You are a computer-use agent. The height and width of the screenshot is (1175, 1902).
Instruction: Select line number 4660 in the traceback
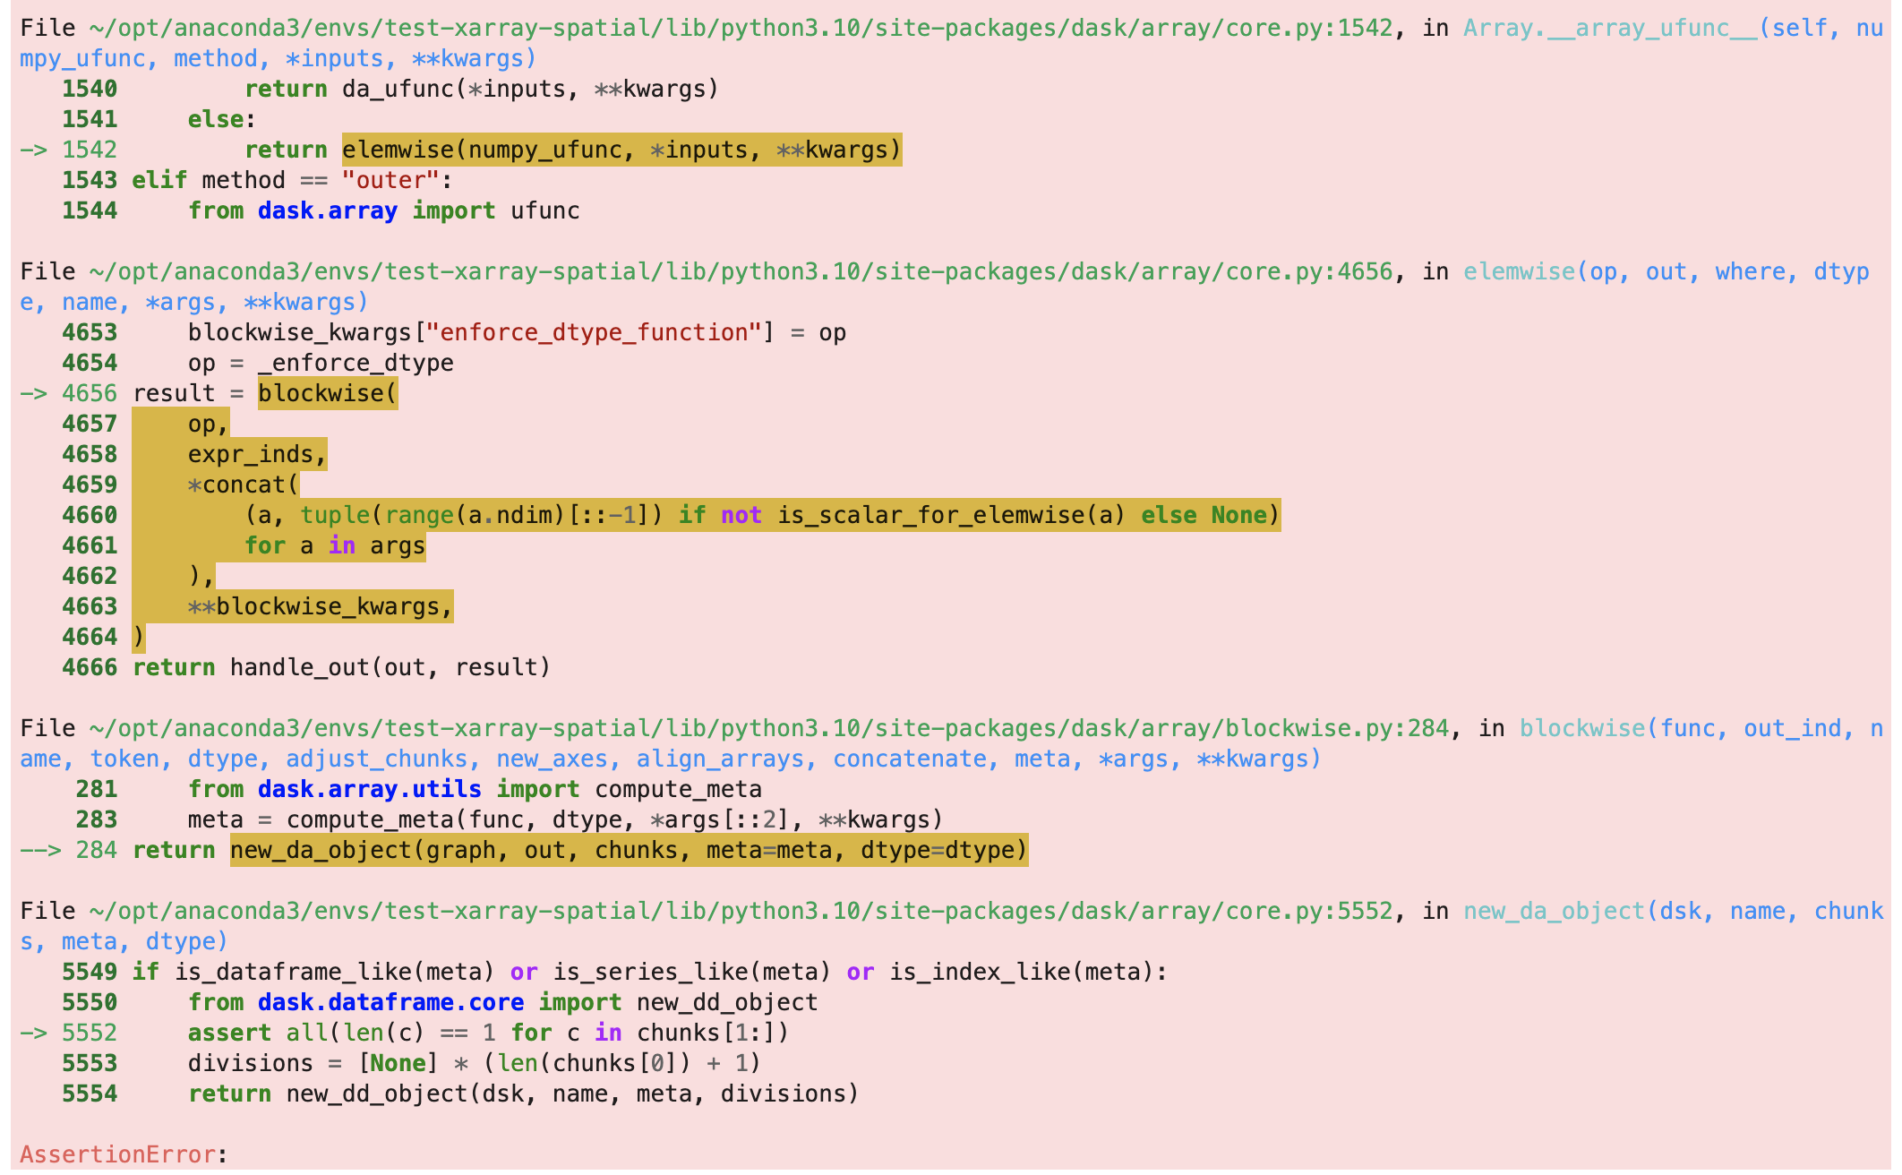coord(88,515)
